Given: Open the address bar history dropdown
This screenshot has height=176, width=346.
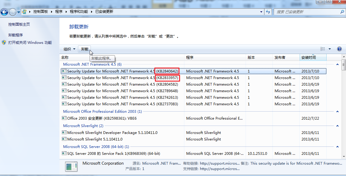Looking at the screenshot, I should [x=261, y=12].
